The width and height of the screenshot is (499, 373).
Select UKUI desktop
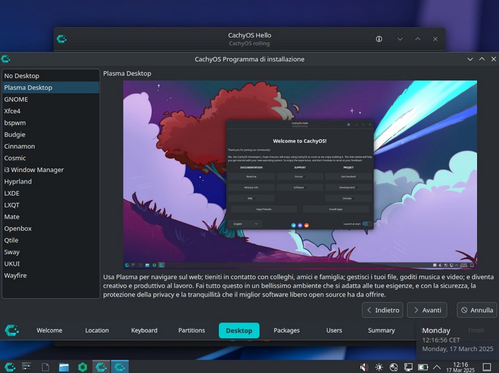(51, 264)
